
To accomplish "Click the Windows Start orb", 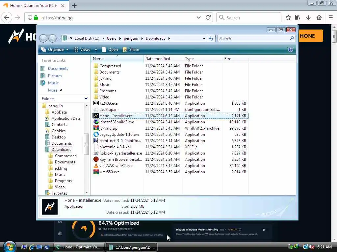I will [x=10, y=247].
